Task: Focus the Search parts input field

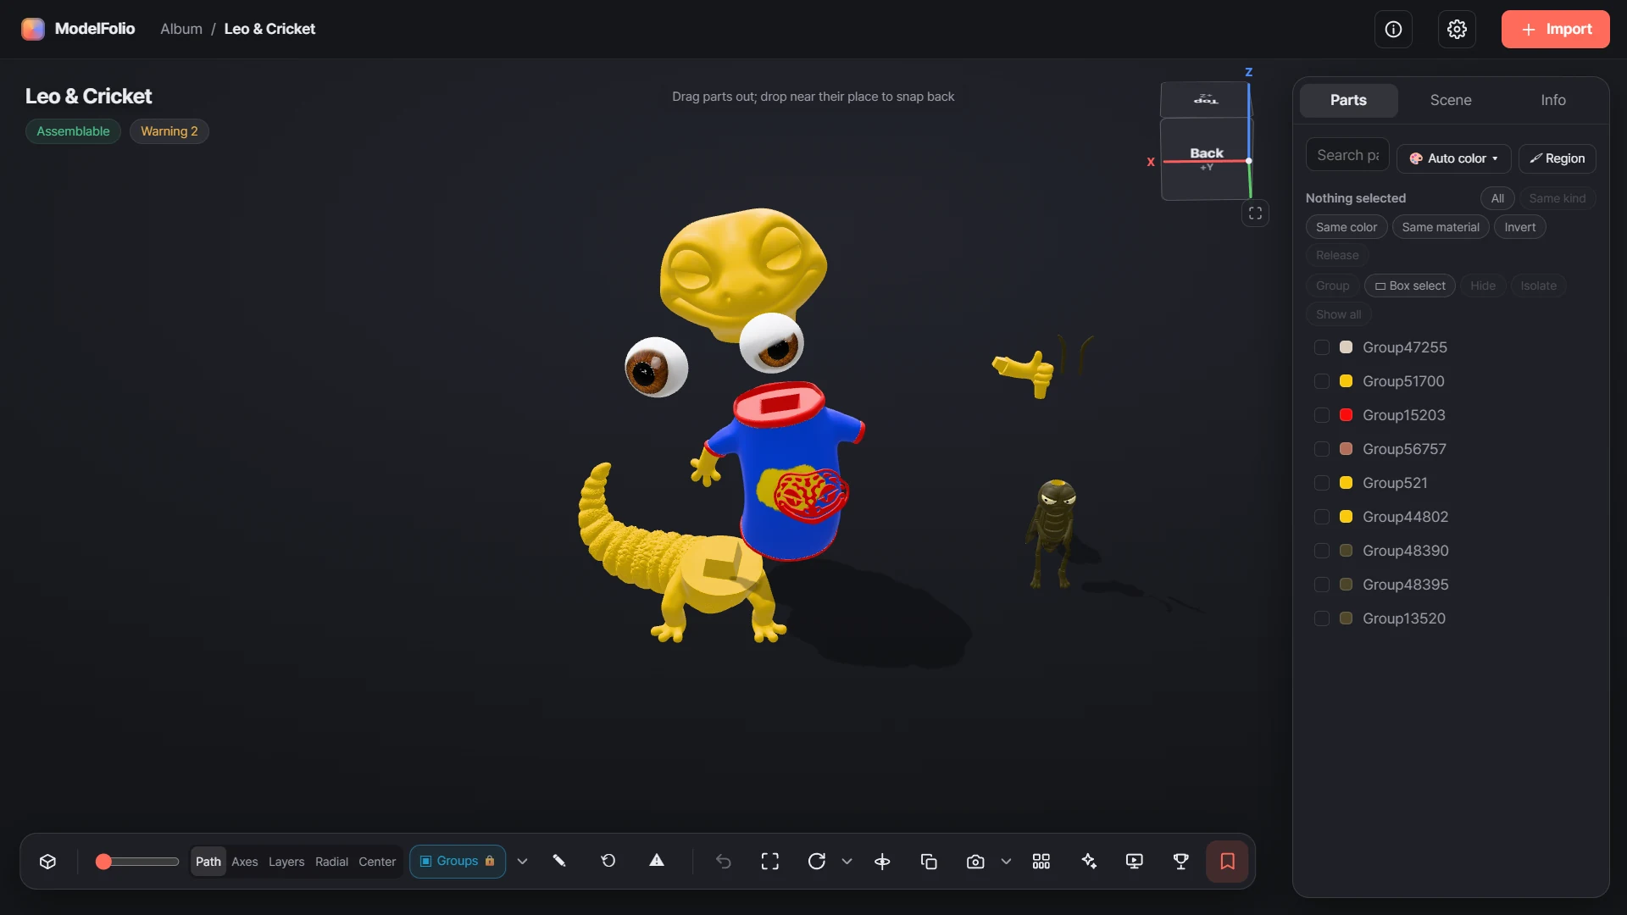Action: pos(1347,155)
